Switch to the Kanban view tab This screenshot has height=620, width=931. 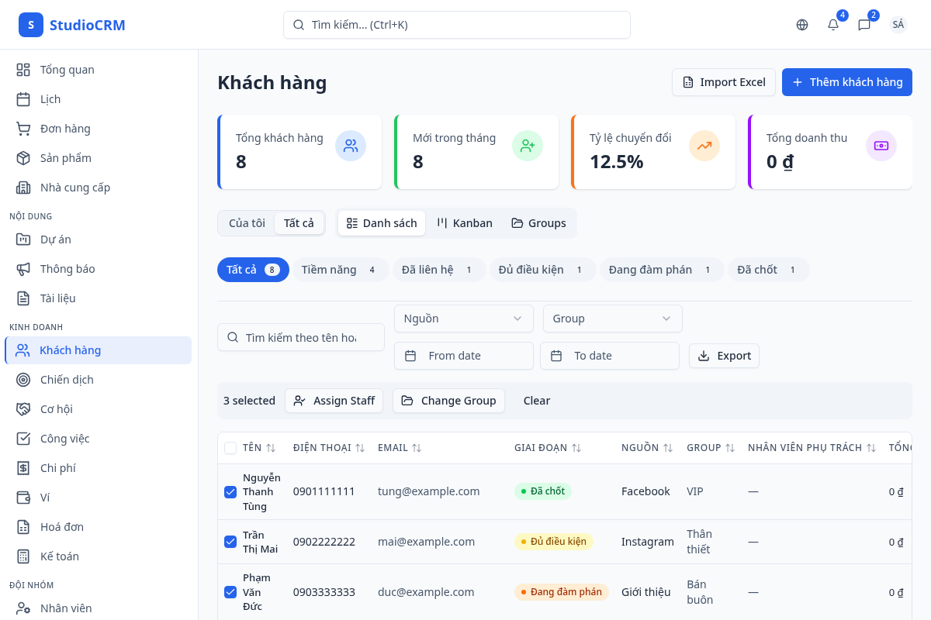pos(465,223)
